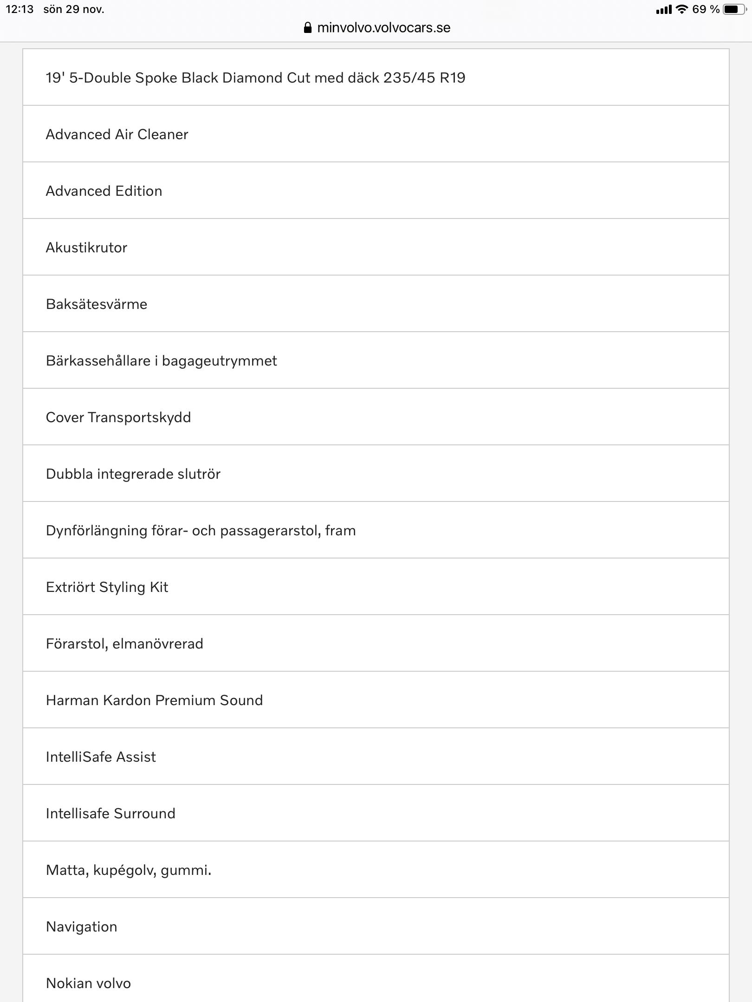Open Dubbla integrerade slutrör entry
Viewport: 752px width, 1002px height.
tap(376, 474)
